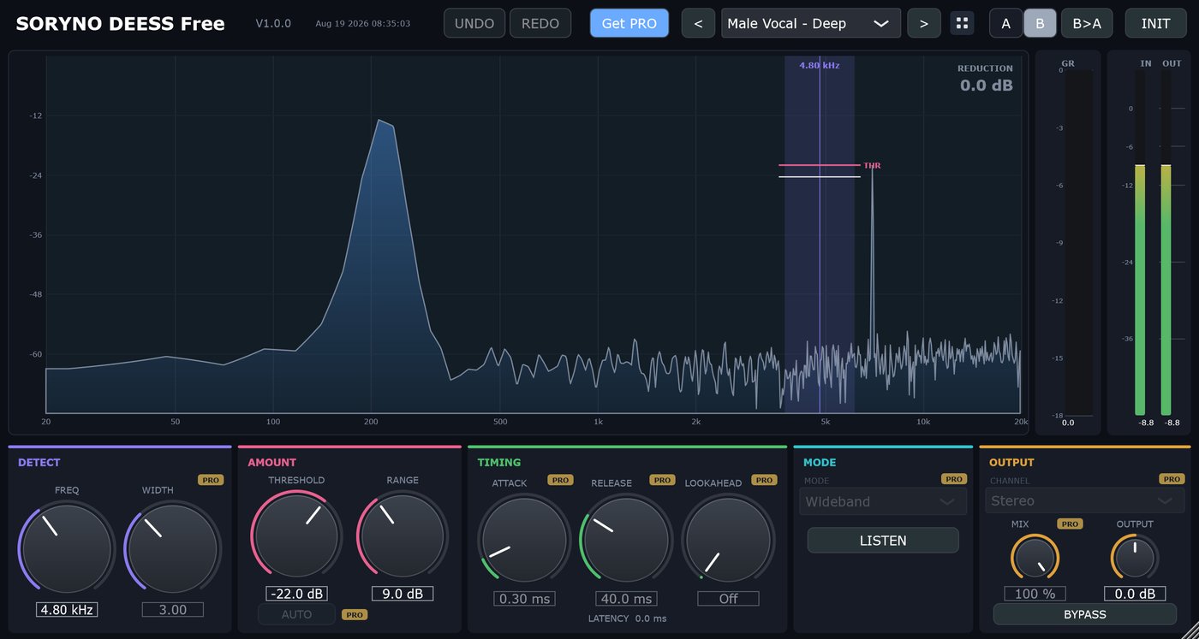Click the THRESHOLD knob
The image size is (1199, 639).
296,536
